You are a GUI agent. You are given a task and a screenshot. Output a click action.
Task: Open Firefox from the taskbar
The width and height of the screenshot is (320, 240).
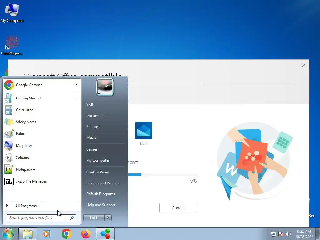[x=86, y=234]
